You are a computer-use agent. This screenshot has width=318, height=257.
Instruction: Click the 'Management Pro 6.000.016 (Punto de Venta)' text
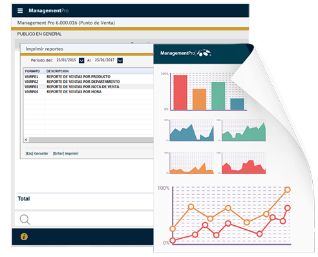[66, 23]
